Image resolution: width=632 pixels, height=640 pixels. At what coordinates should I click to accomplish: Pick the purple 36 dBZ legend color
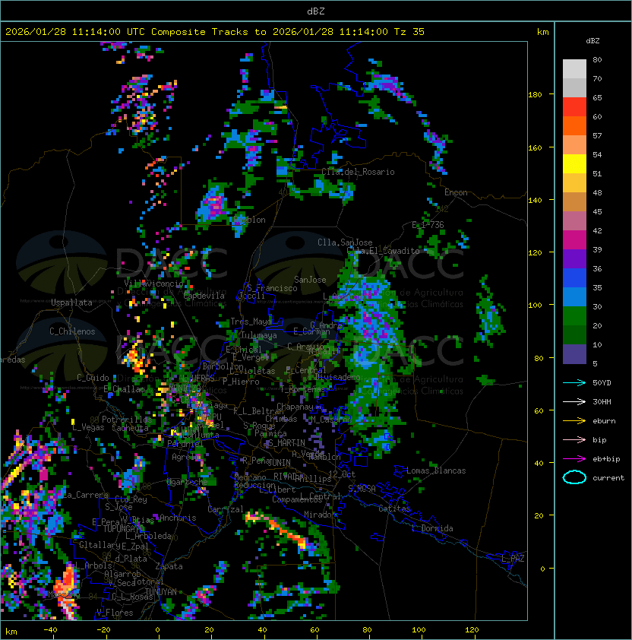click(x=574, y=258)
